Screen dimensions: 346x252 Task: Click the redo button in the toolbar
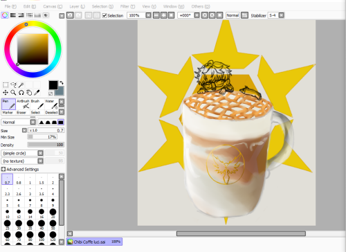coord(78,15)
